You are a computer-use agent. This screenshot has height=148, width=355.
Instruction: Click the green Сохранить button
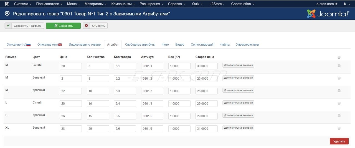click(63, 26)
